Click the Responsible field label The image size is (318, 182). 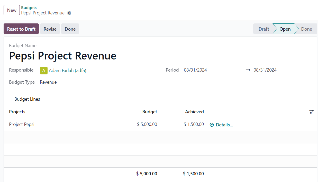pos(21,70)
